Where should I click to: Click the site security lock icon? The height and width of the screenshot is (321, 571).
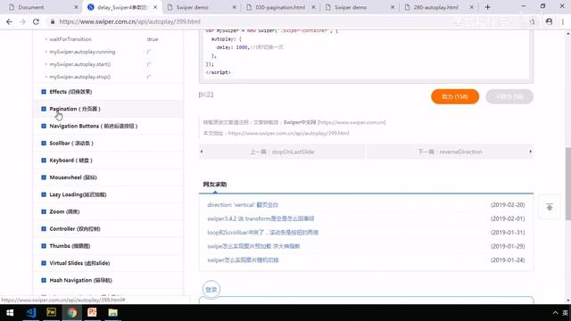coord(53,21)
